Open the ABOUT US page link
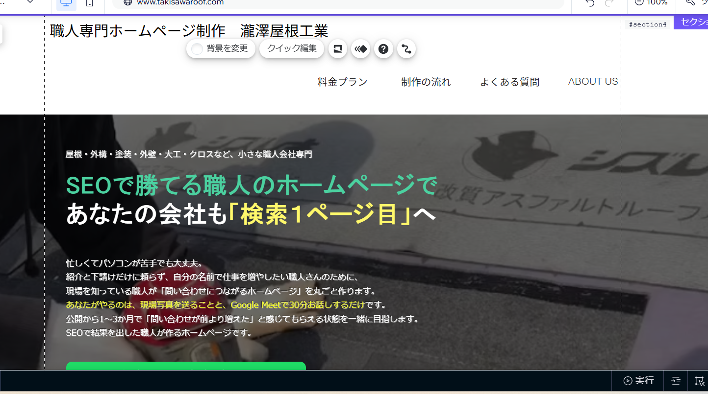708x394 pixels. 593,82
